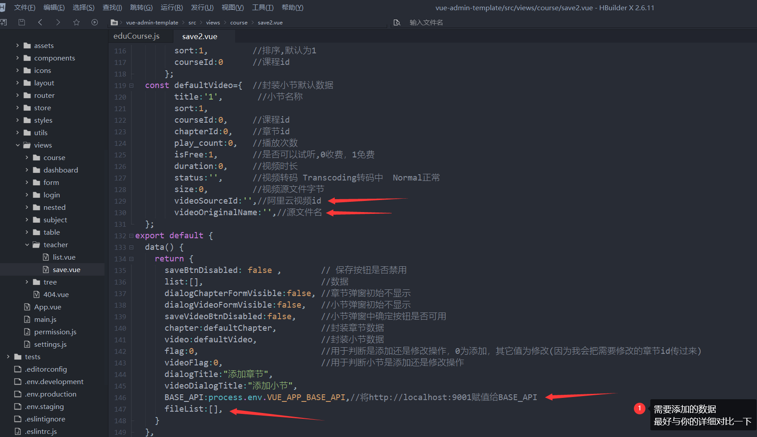Click the dashboard folder icon
The width and height of the screenshot is (757, 437).
[x=36, y=170]
